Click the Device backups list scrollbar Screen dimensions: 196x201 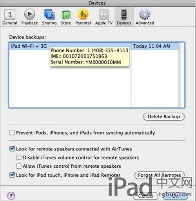click(x=181, y=75)
